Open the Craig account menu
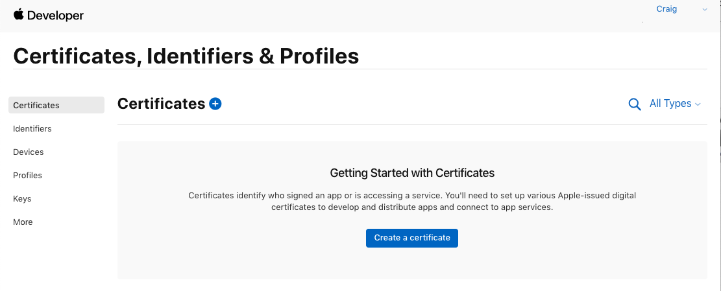The image size is (721, 291). click(666, 8)
